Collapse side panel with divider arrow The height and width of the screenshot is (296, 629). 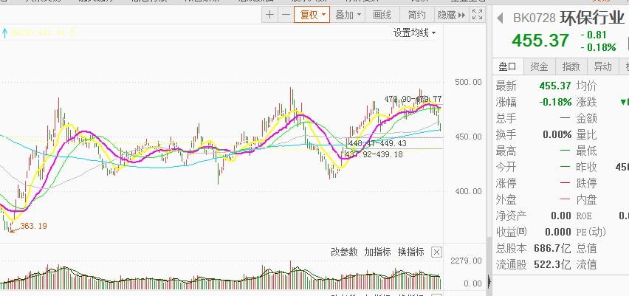point(489,281)
